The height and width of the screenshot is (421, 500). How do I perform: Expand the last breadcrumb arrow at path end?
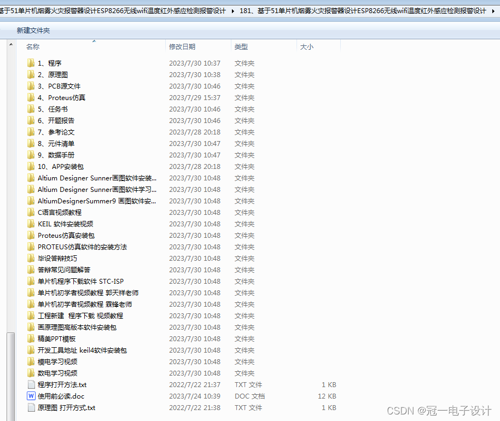493,11
